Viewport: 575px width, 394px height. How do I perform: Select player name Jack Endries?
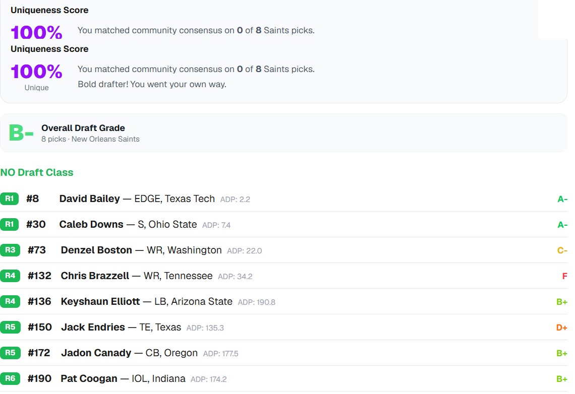tap(93, 326)
